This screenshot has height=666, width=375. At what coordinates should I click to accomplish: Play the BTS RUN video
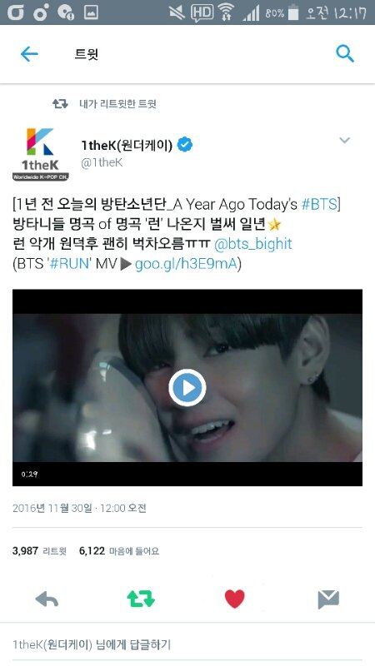pos(187,387)
